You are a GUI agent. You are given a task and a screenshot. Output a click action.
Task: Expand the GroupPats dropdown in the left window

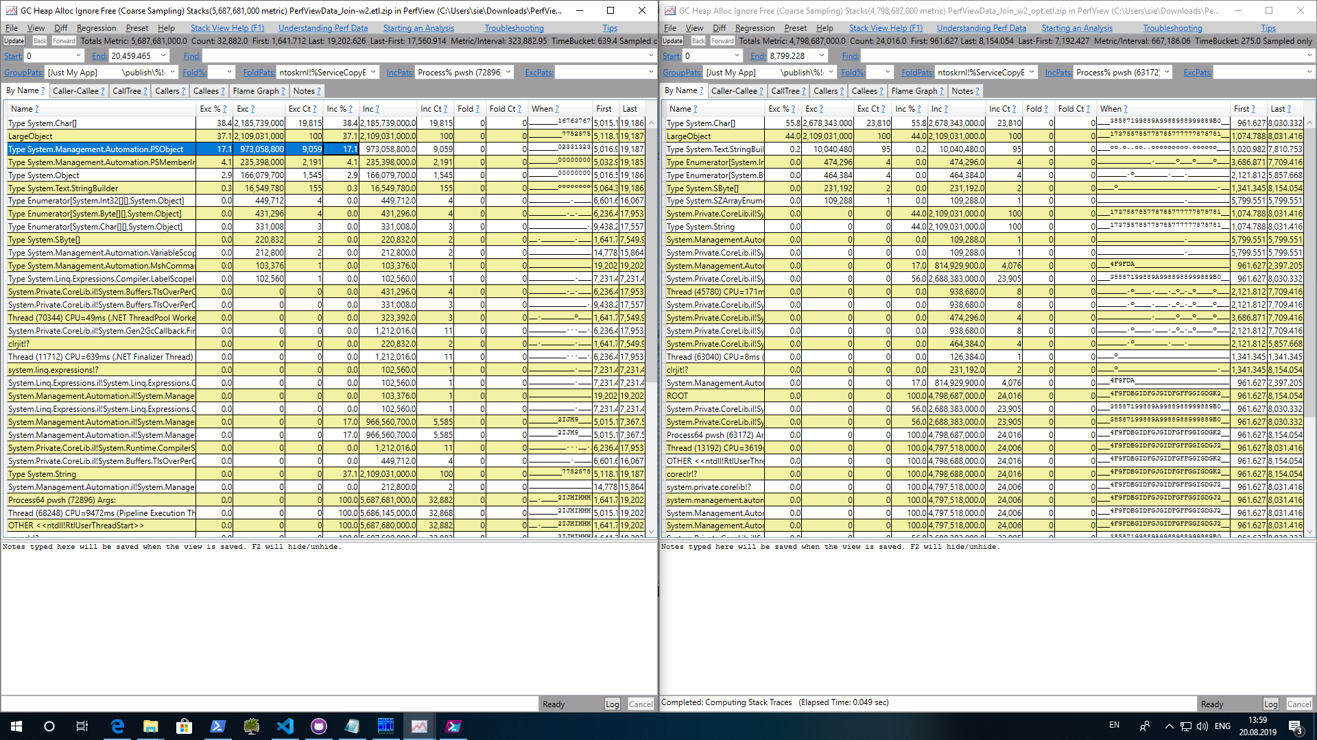[172, 72]
